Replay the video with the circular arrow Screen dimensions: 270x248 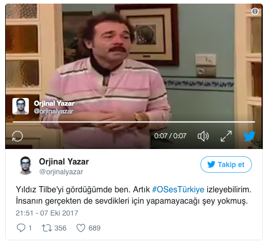pos(18,136)
